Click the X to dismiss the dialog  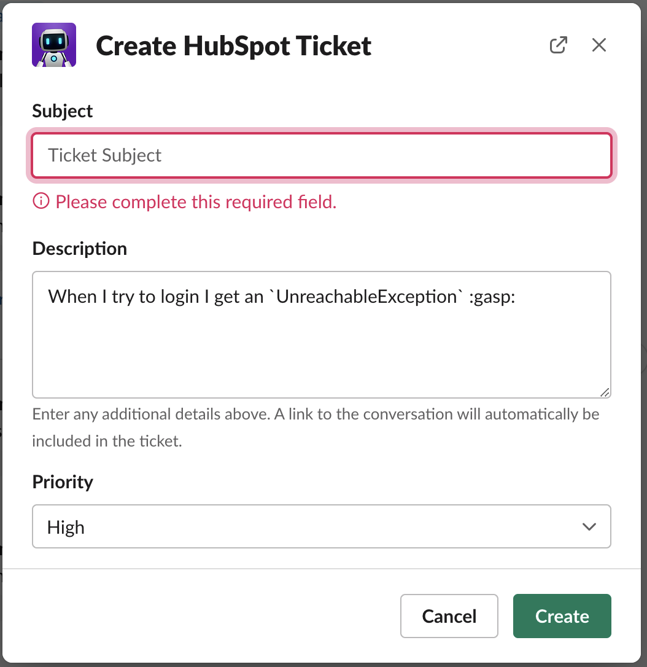[x=599, y=45]
